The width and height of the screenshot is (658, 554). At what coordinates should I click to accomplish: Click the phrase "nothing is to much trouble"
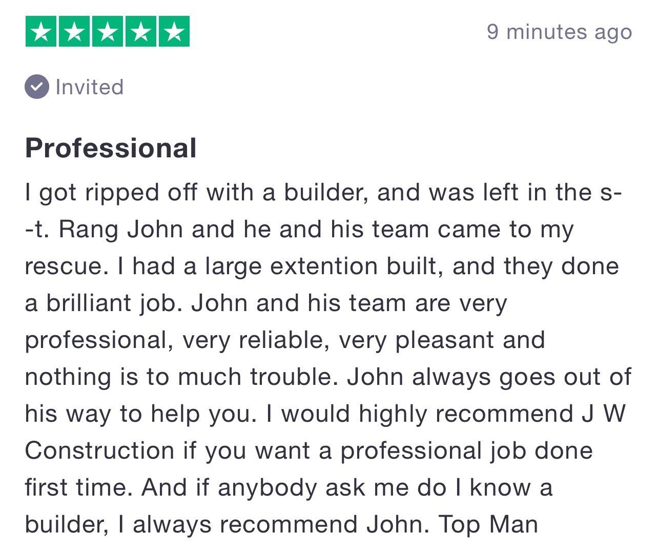point(178,377)
